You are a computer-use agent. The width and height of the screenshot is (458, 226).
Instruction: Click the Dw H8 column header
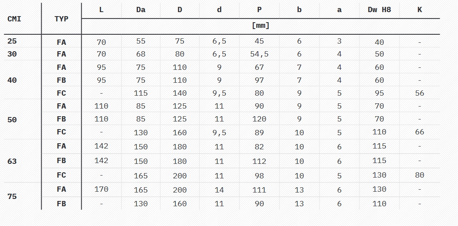pos(379,10)
